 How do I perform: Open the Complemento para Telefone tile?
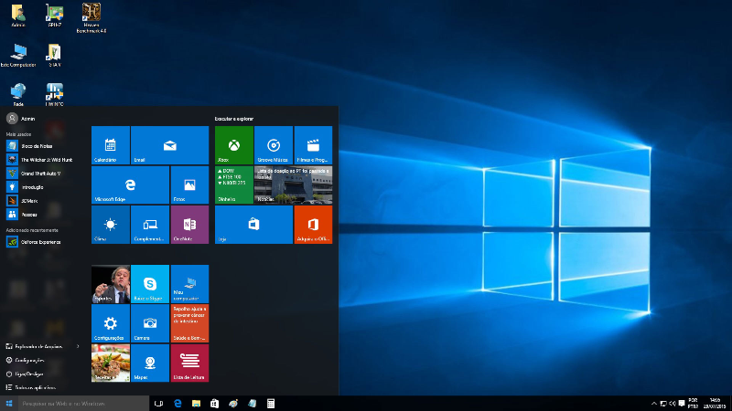click(150, 225)
